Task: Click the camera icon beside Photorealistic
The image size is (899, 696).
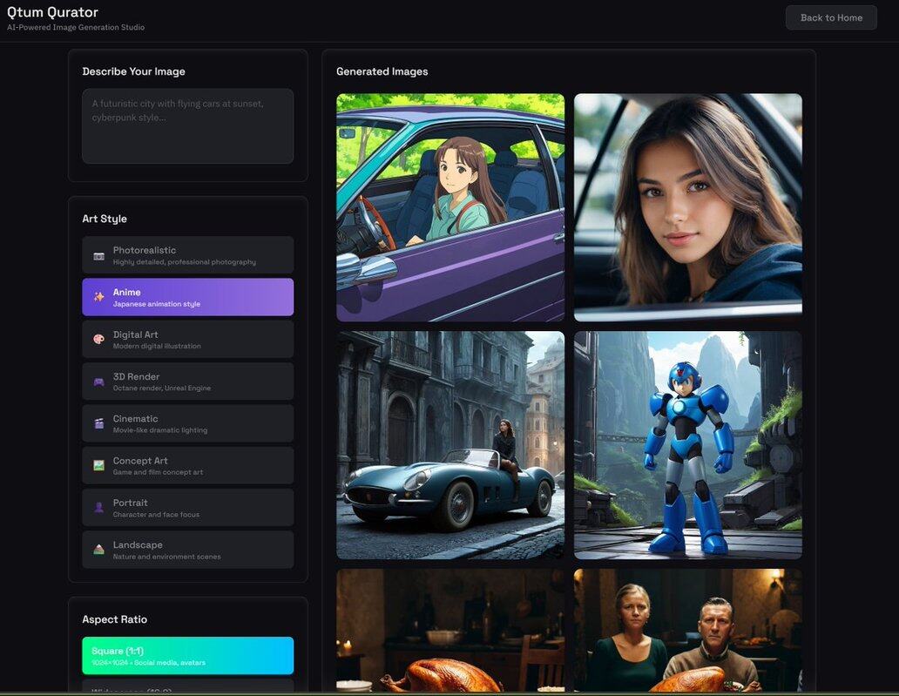Action: 98,255
